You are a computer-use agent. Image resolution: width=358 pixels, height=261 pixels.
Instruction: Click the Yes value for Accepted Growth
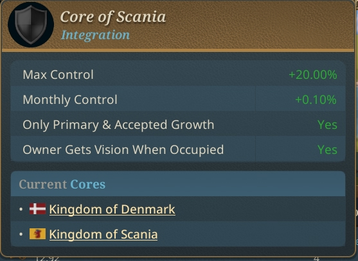point(327,124)
